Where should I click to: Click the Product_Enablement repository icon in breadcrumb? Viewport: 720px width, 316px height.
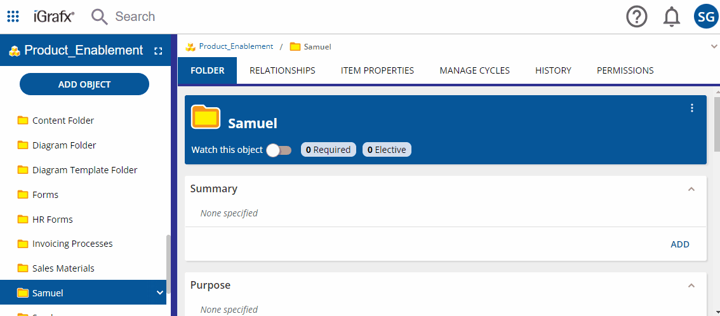(190, 46)
